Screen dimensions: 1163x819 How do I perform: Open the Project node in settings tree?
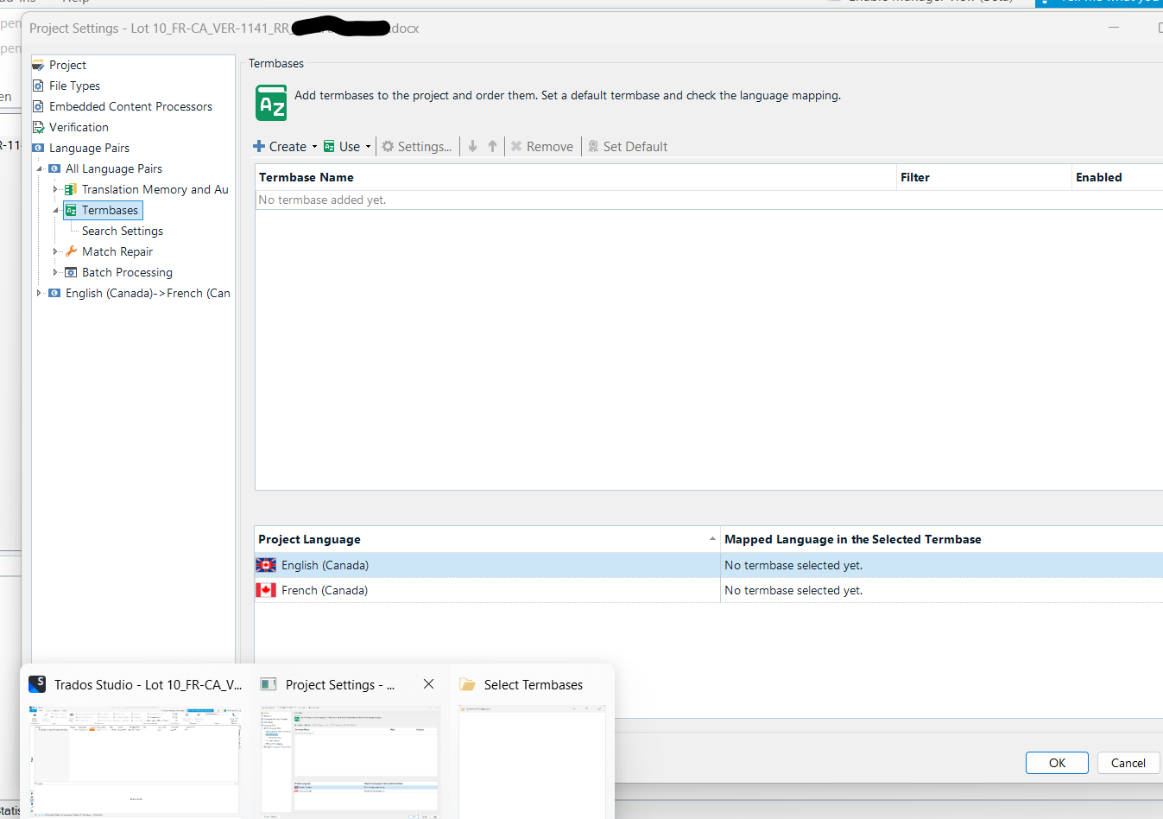(x=67, y=65)
